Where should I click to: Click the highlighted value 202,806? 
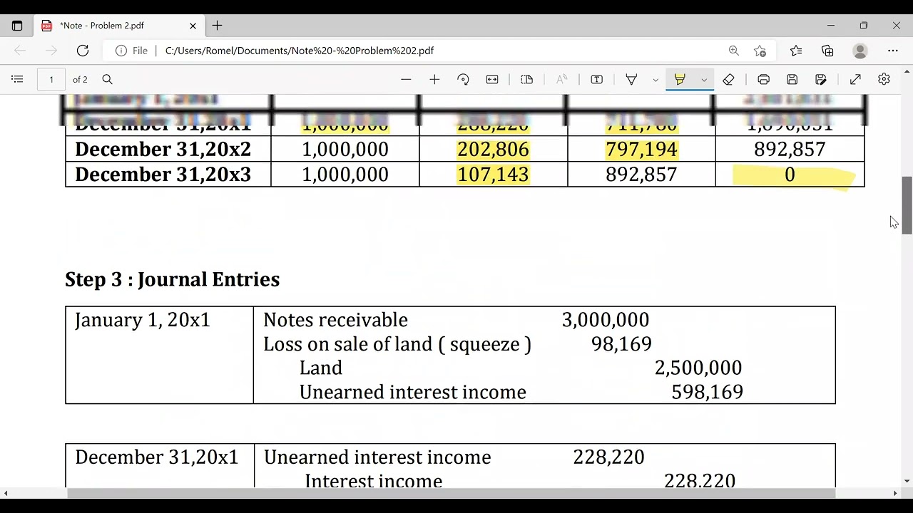pyautogui.click(x=493, y=150)
